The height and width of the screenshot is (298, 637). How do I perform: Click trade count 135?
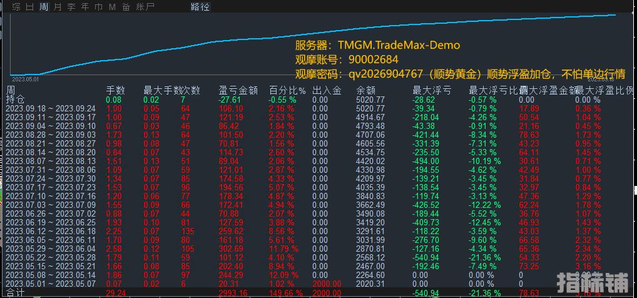(188, 232)
